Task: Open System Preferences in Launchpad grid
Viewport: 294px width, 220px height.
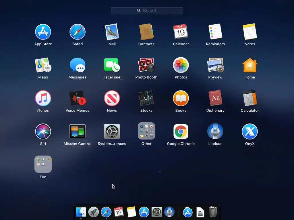Action: pos(112,131)
